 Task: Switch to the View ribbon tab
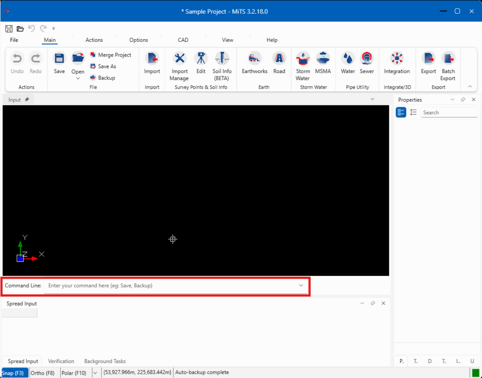(x=227, y=40)
